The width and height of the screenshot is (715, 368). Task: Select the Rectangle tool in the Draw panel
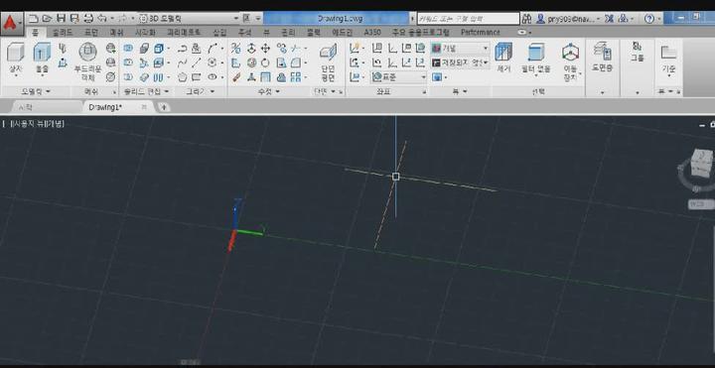tap(197, 77)
